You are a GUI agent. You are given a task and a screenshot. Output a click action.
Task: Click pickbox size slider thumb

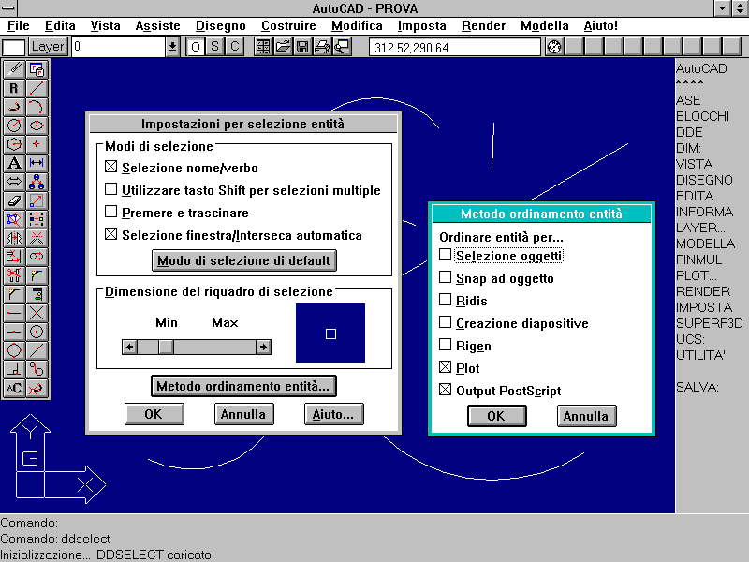167,347
